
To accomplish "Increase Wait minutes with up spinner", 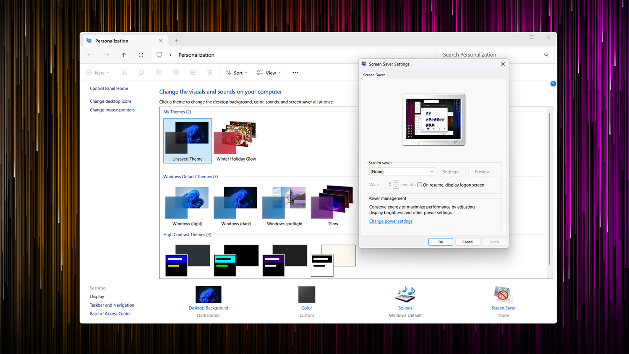I will tap(396, 183).
